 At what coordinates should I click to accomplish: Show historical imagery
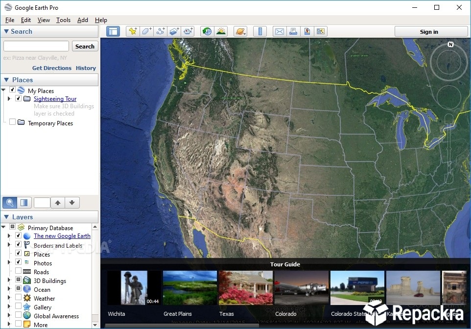(207, 31)
